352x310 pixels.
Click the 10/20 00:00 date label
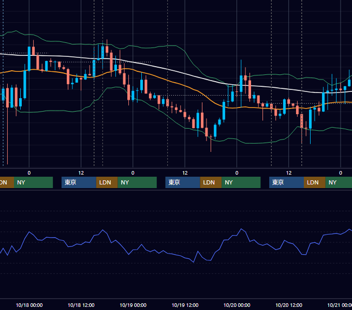point(237,305)
